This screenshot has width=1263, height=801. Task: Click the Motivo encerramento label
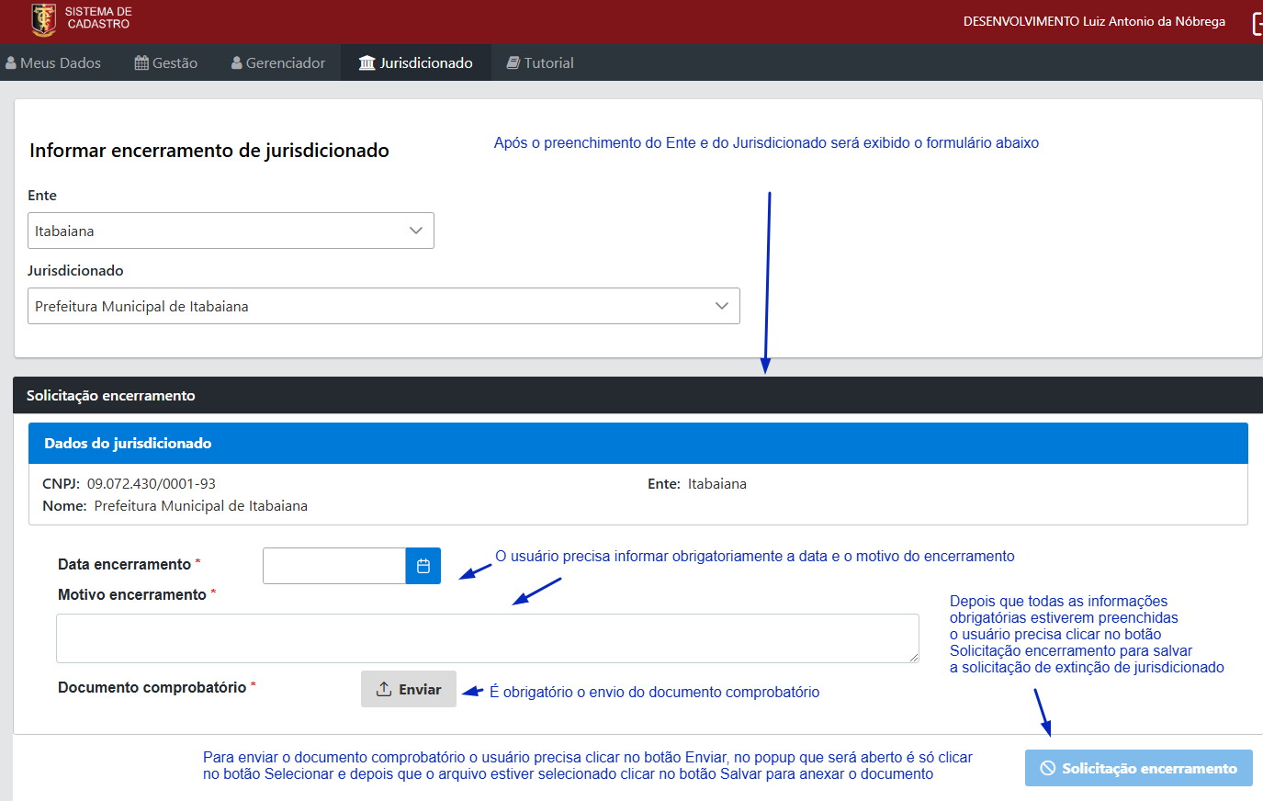132,594
